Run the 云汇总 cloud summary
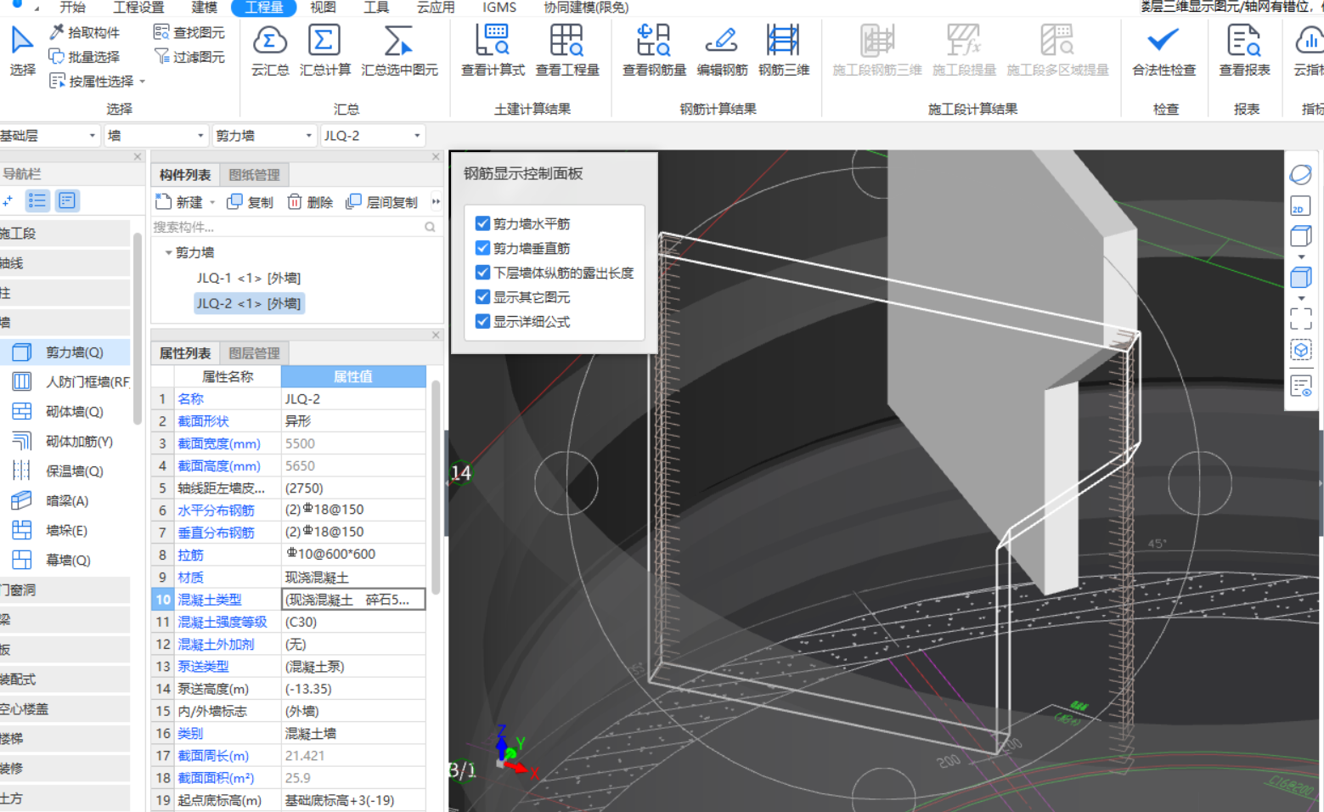This screenshot has height=812, width=1324. [269, 51]
